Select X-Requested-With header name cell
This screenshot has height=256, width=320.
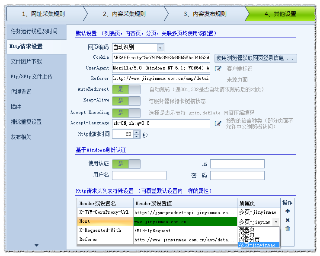coord(105,231)
